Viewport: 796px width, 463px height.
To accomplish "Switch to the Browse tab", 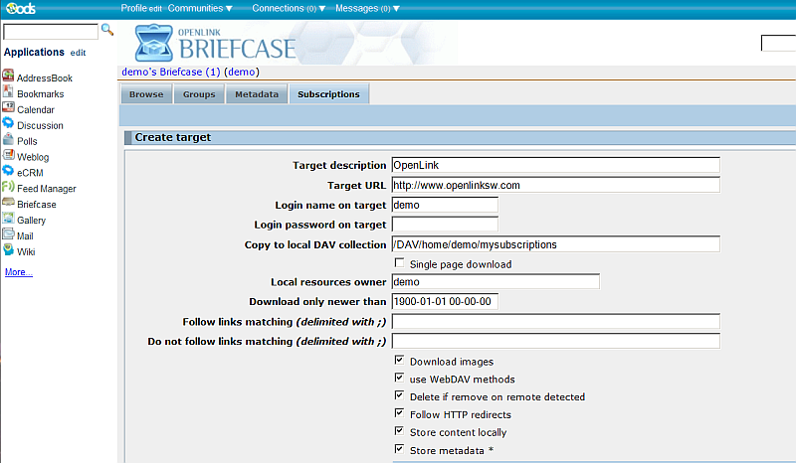I will [x=146, y=94].
